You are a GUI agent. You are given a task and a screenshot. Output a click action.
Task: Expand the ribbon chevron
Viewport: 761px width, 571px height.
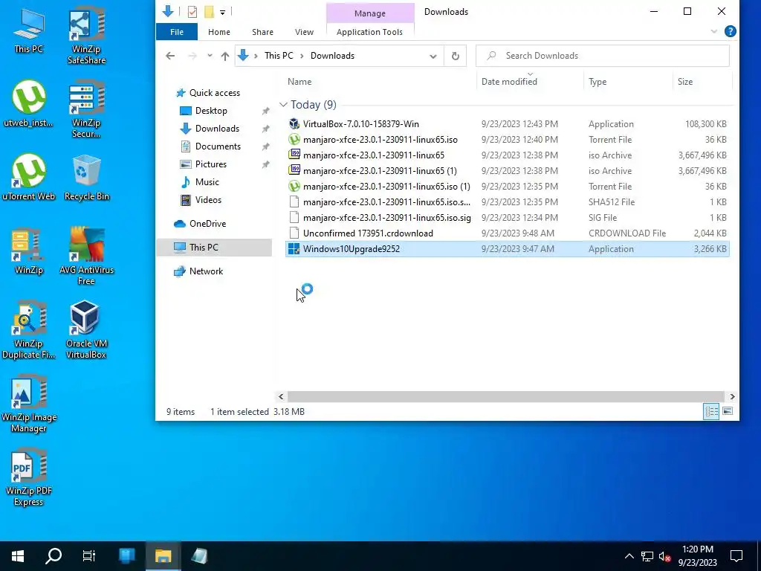[x=714, y=31]
